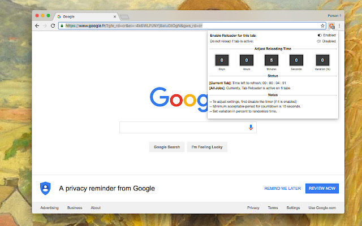Click the Time left to refresh text
Viewport: 362px width, 226px height.
pyautogui.click(x=259, y=83)
